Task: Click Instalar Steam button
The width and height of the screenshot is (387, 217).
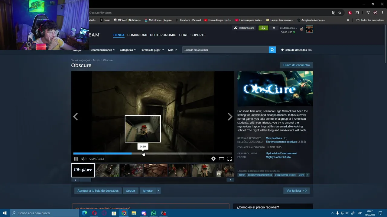Action: click(x=244, y=28)
